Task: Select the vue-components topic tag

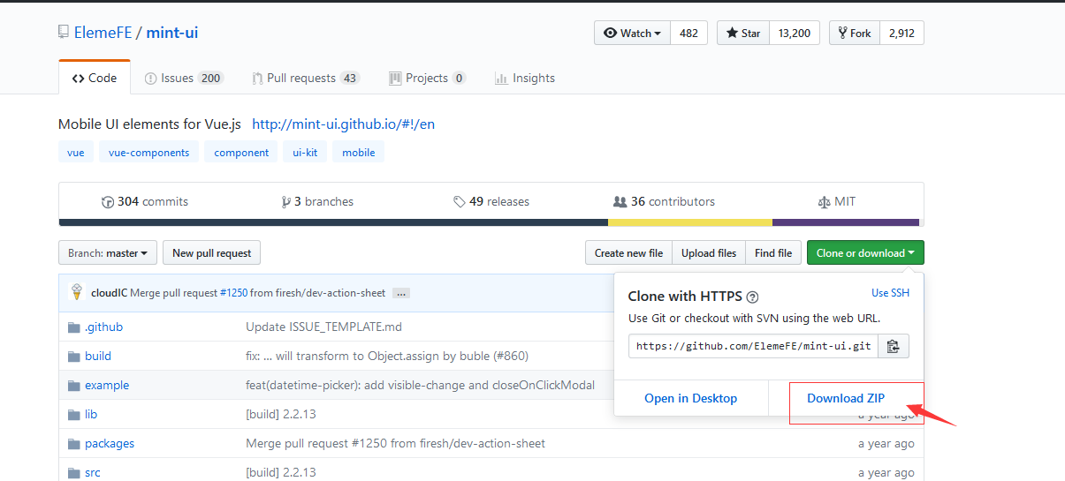Action: 148,153
